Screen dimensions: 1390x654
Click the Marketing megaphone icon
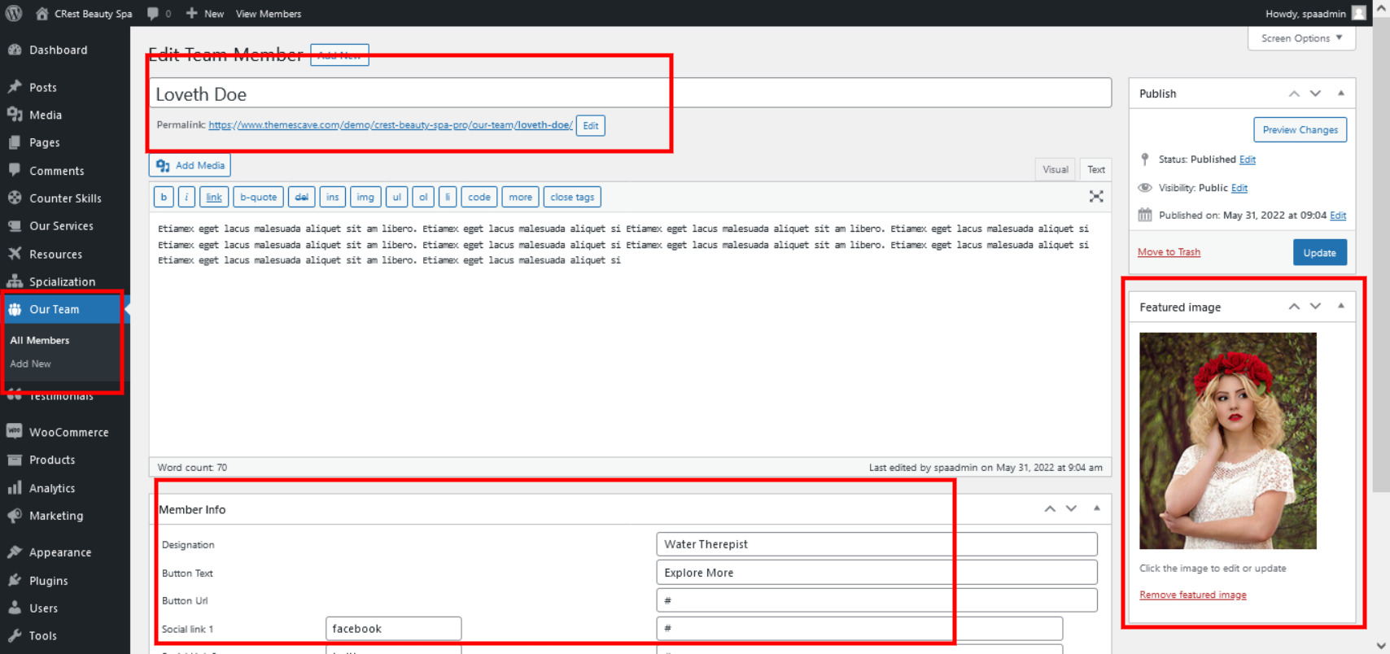click(15, 516)
